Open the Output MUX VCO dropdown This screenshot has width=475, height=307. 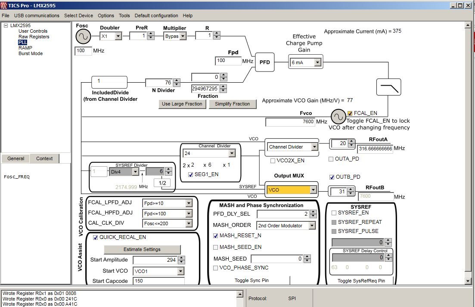313,190
